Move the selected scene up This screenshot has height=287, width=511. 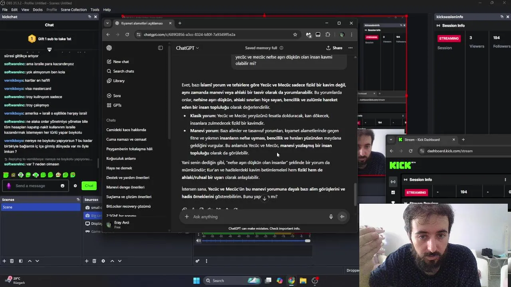pos(30,261)
